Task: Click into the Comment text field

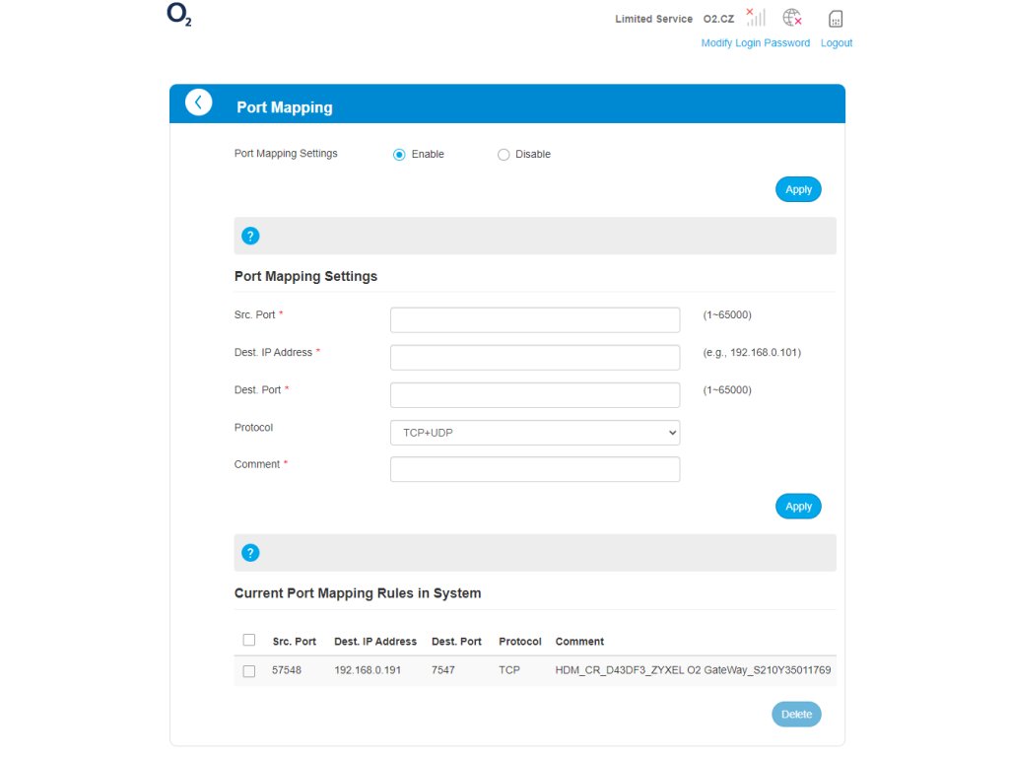Action: [535, 469]
